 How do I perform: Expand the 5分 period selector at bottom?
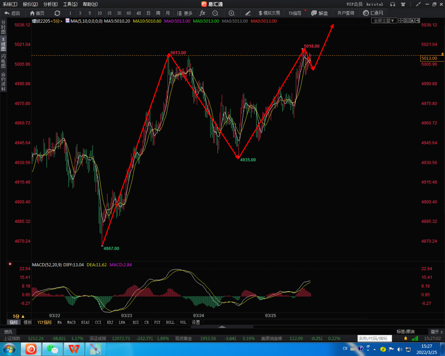19,316
